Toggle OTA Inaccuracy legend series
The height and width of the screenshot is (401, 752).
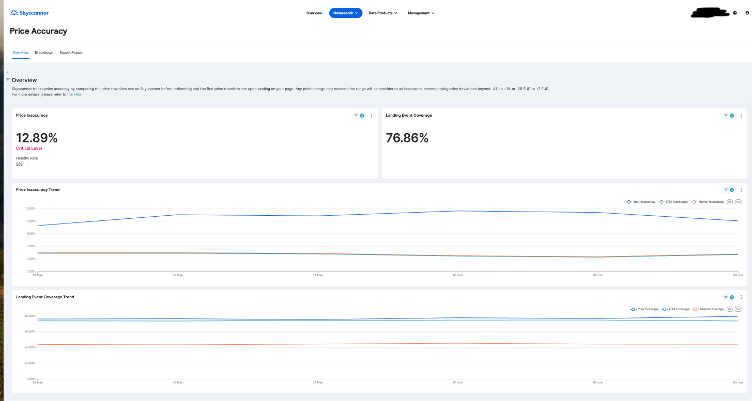(673, 202)
